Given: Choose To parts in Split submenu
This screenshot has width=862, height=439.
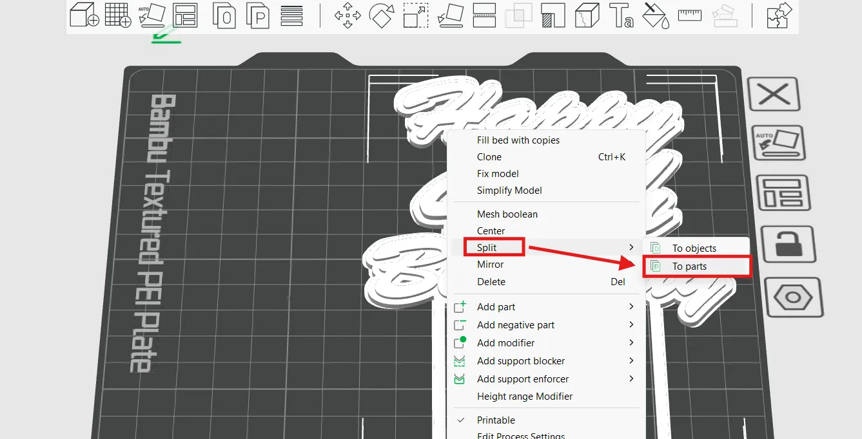Looking at the screenshot, I should coord(689,266).
